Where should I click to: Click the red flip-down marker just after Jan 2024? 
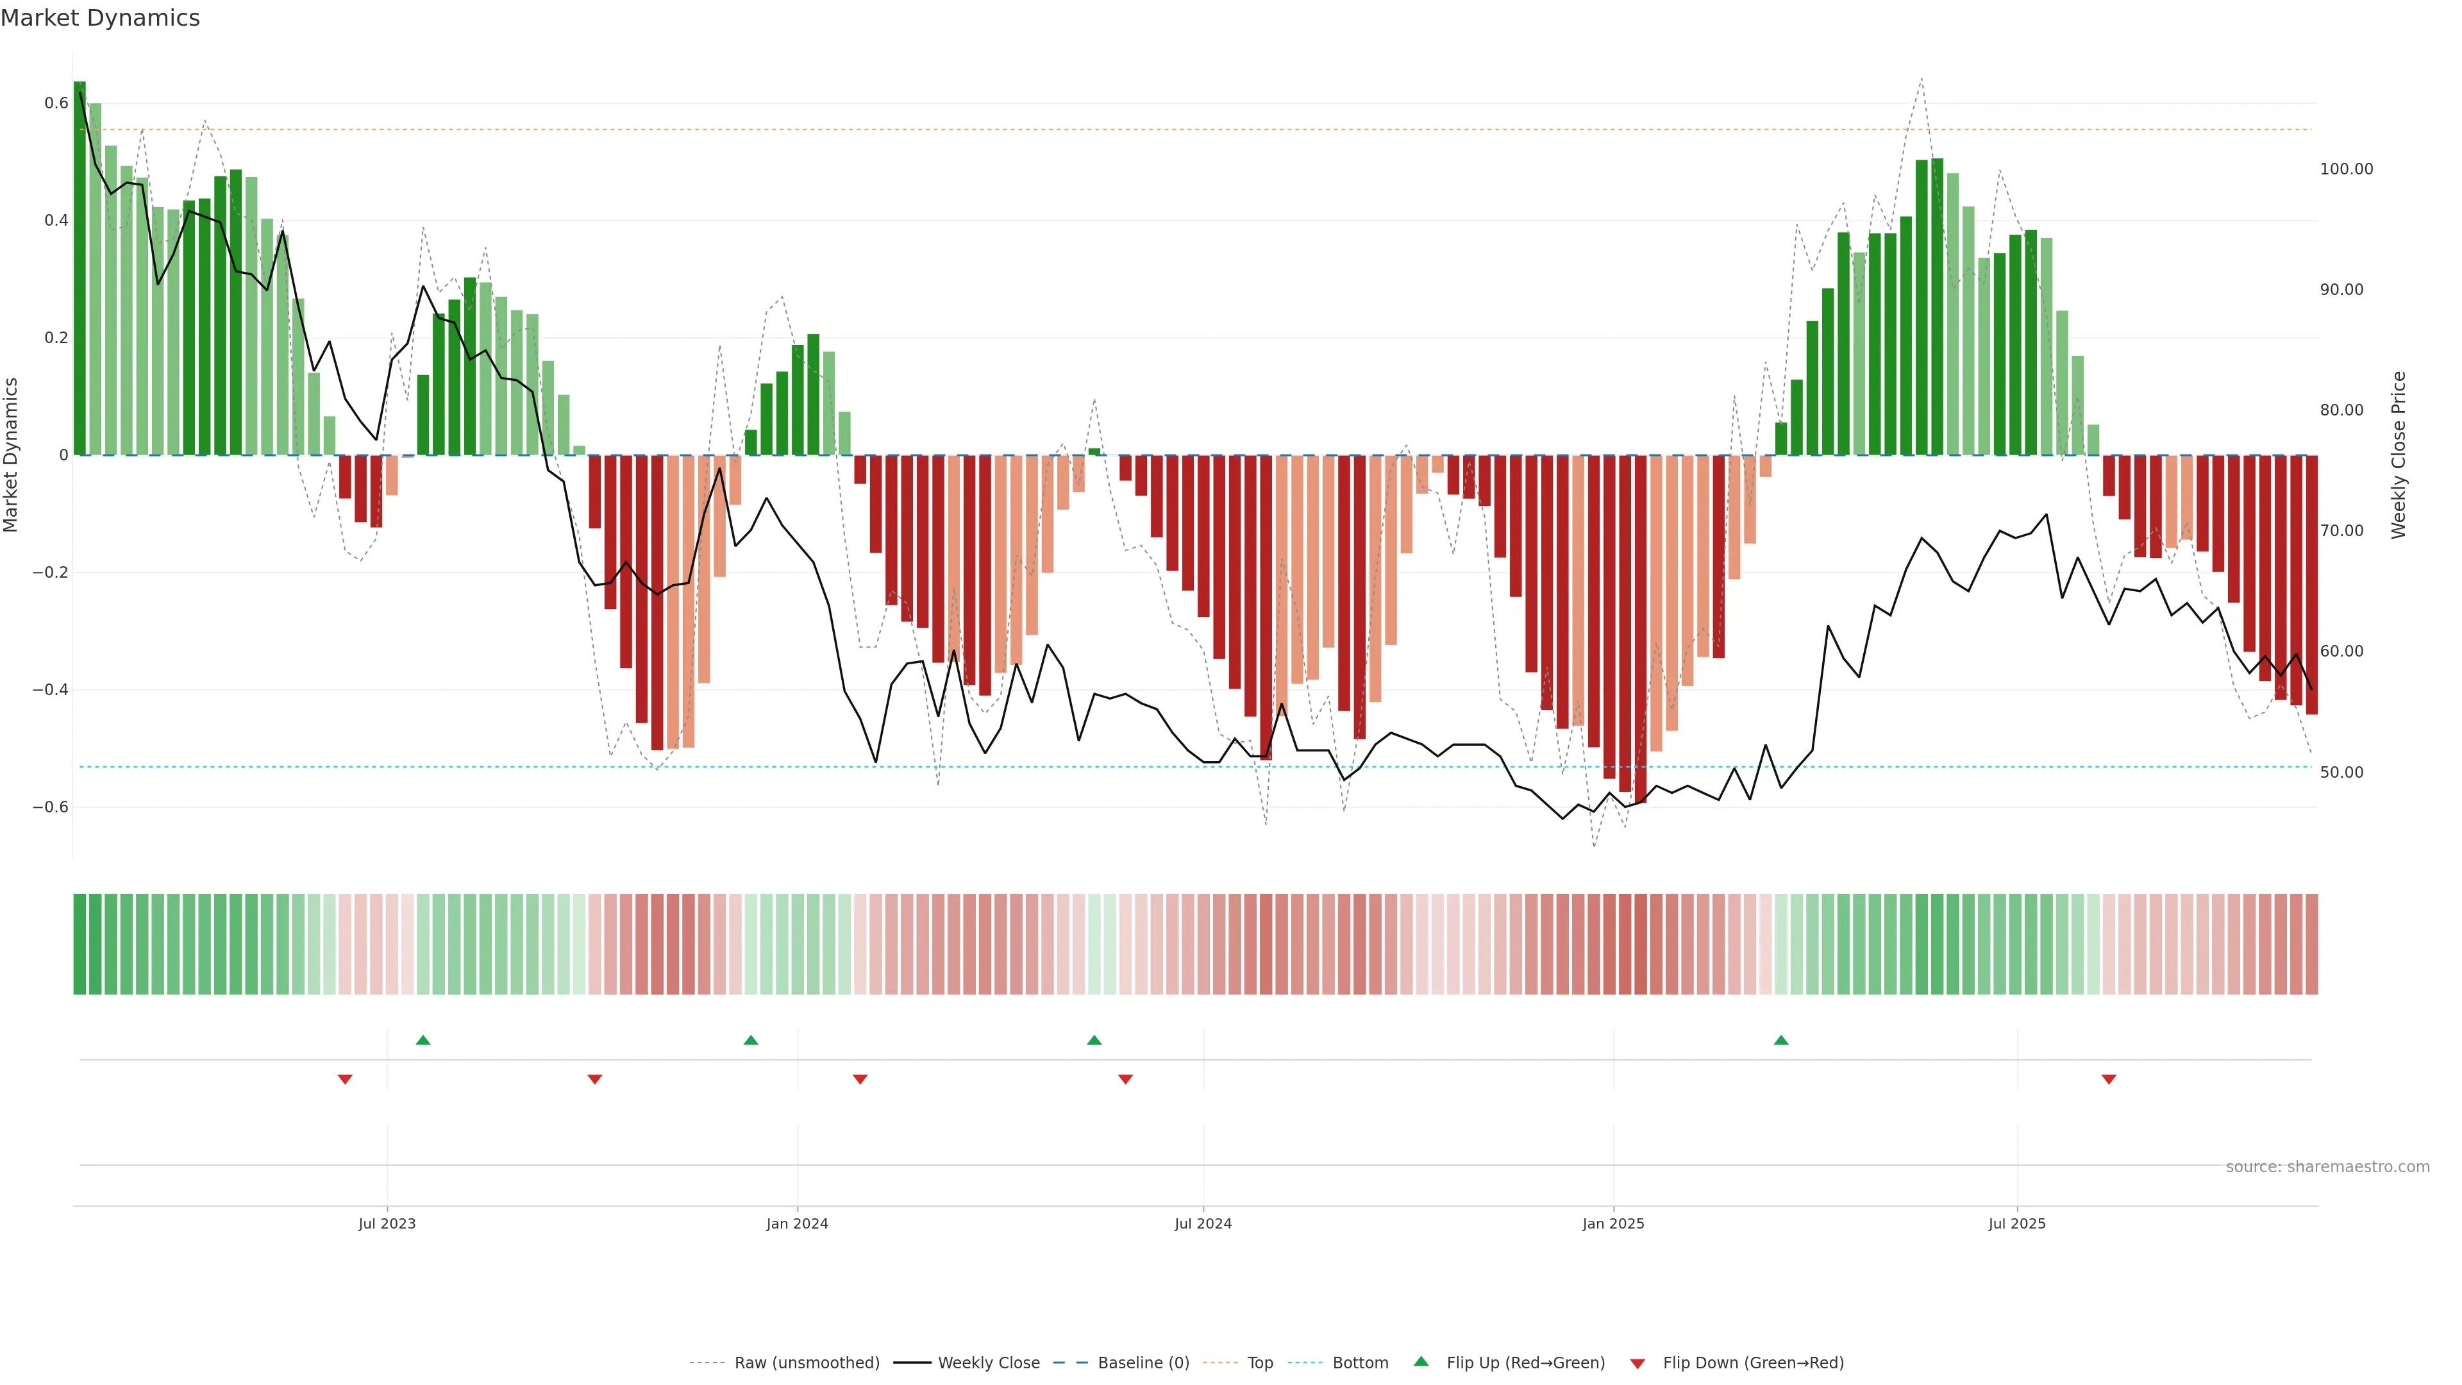(860, 1079)
